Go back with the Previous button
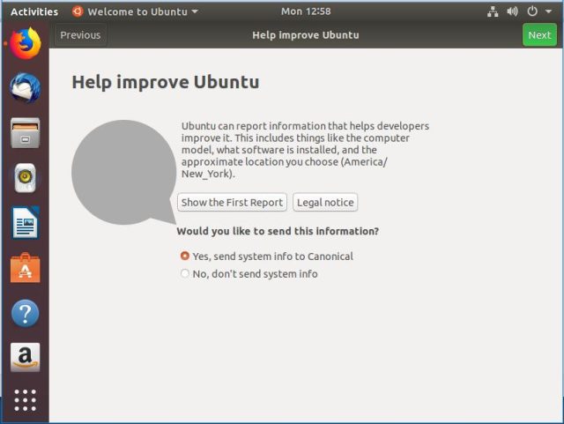Screen dimensions: 564x424 pos(80,35)
